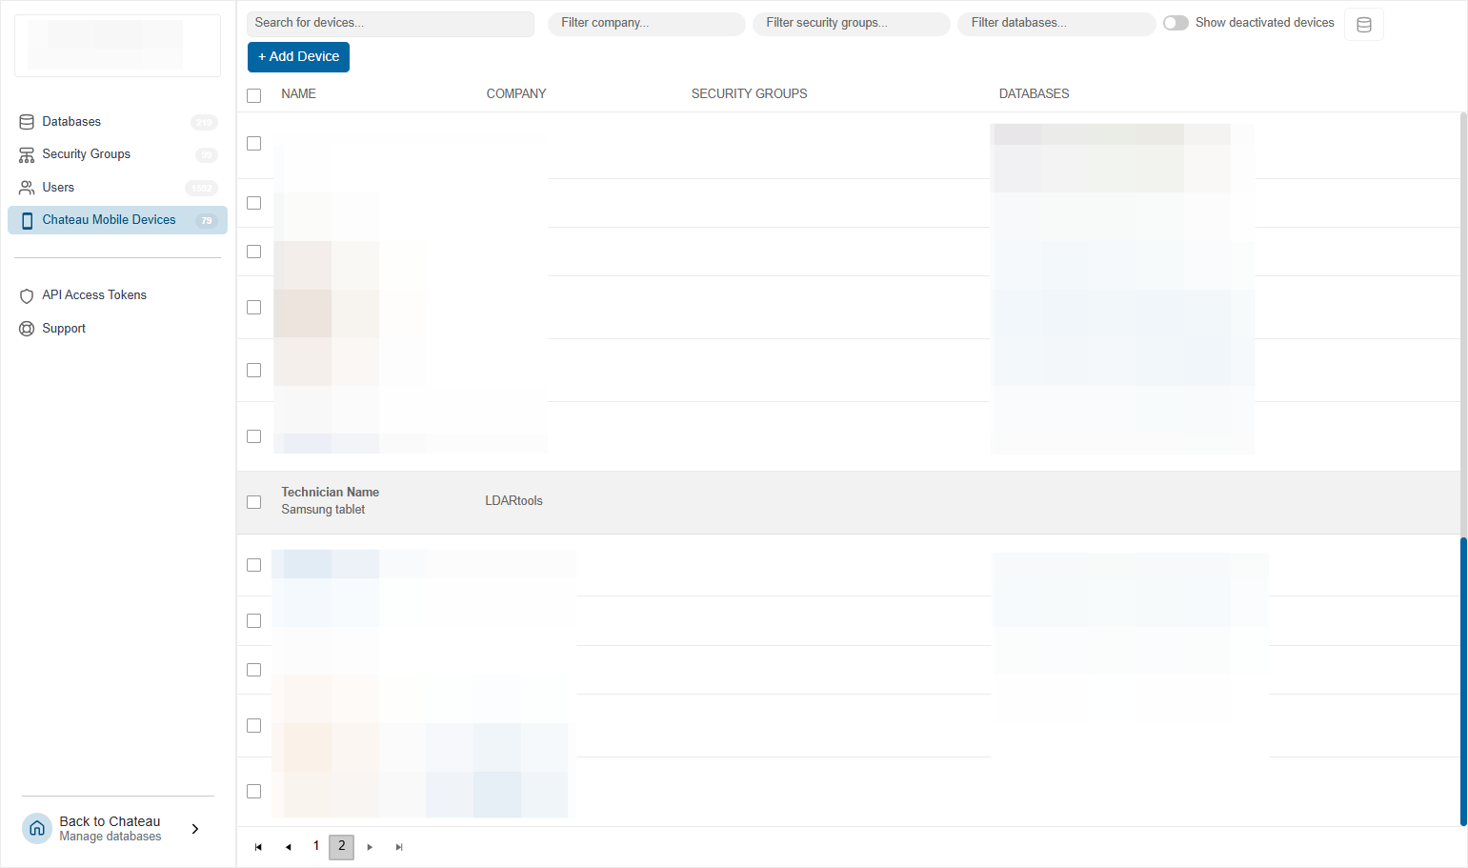This screenshot has width=1468, height=868.
Task: Open the Support link
Action: click(64, 329)
